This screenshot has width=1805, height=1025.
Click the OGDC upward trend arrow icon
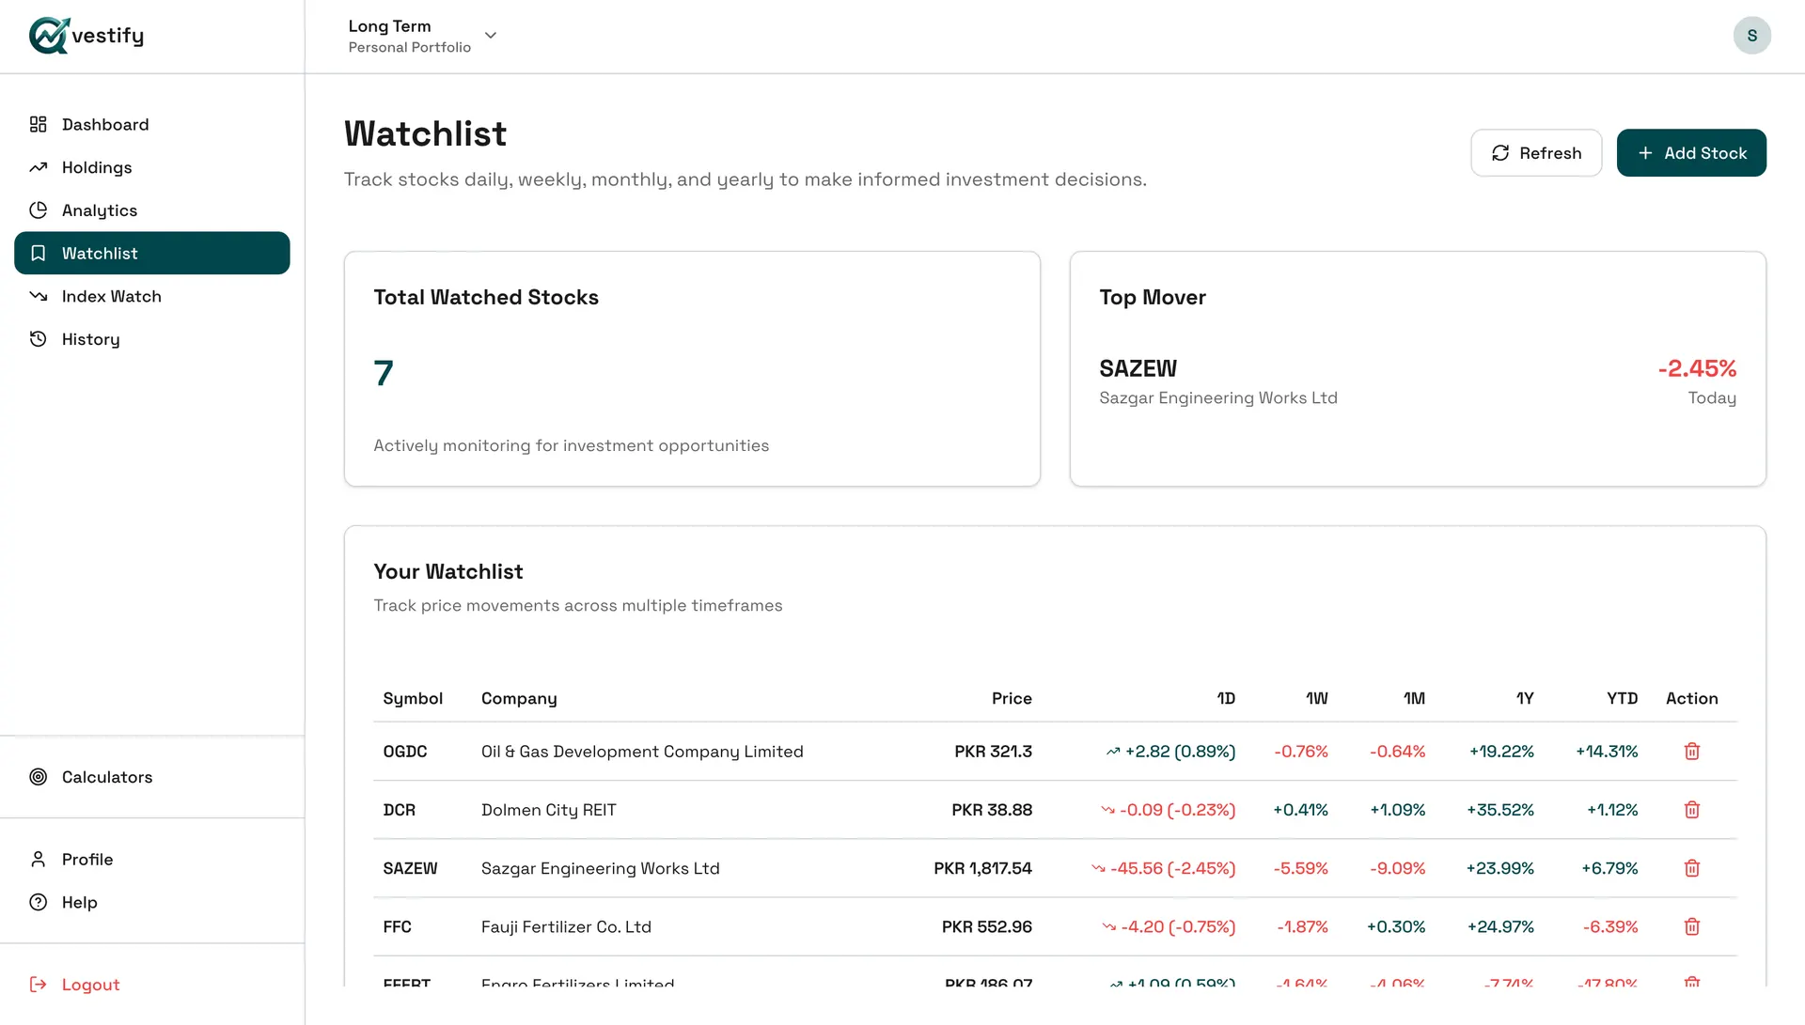1113,752
